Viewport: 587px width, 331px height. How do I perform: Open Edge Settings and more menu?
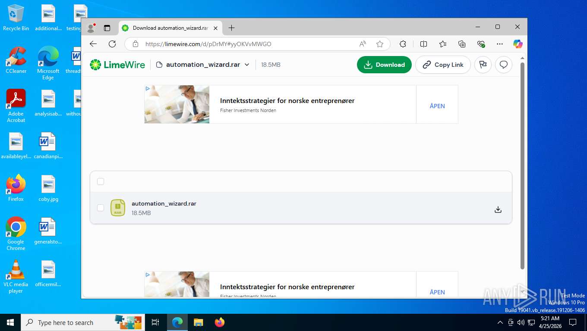[x=500, y=44]
